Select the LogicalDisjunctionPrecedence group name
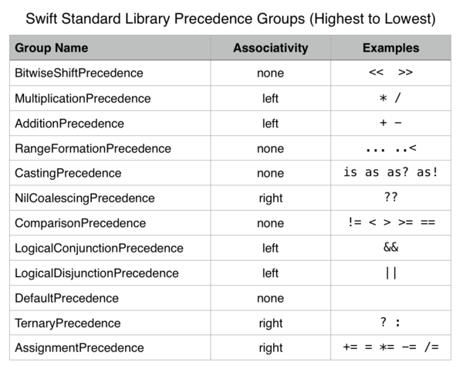Image resolution: width=463 pixels, height=369 pixels. (x=97, y=273)
